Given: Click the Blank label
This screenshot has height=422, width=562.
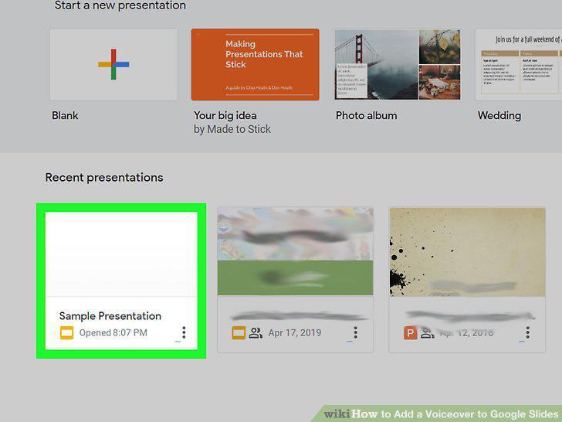Looking at the screenshot, I should pyautogui.click(x=65, y=116).
